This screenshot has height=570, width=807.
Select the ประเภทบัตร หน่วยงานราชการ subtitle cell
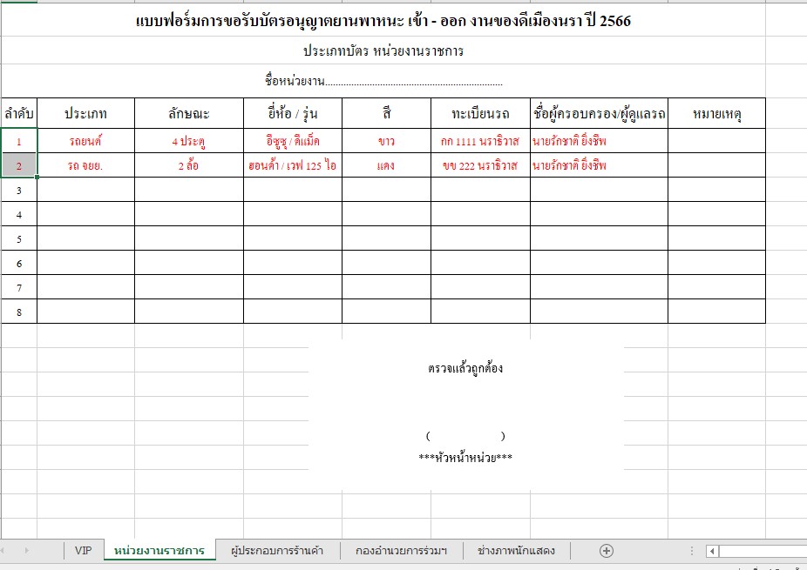click(x=383, y=51)
